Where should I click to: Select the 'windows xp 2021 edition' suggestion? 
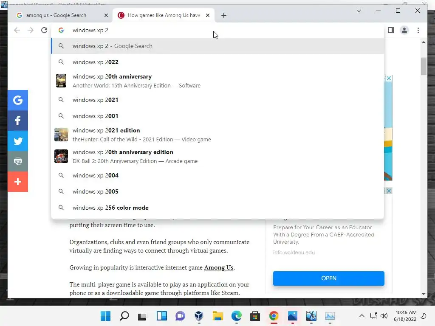pos(218,135)
